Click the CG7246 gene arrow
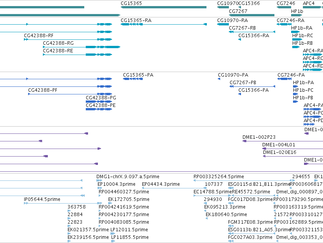 tap(284, 7)
